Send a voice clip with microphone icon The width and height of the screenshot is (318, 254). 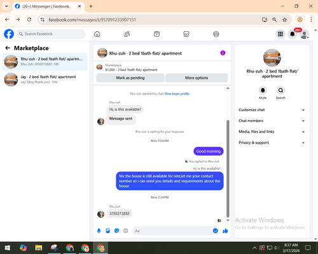click(x=99, y=231)
